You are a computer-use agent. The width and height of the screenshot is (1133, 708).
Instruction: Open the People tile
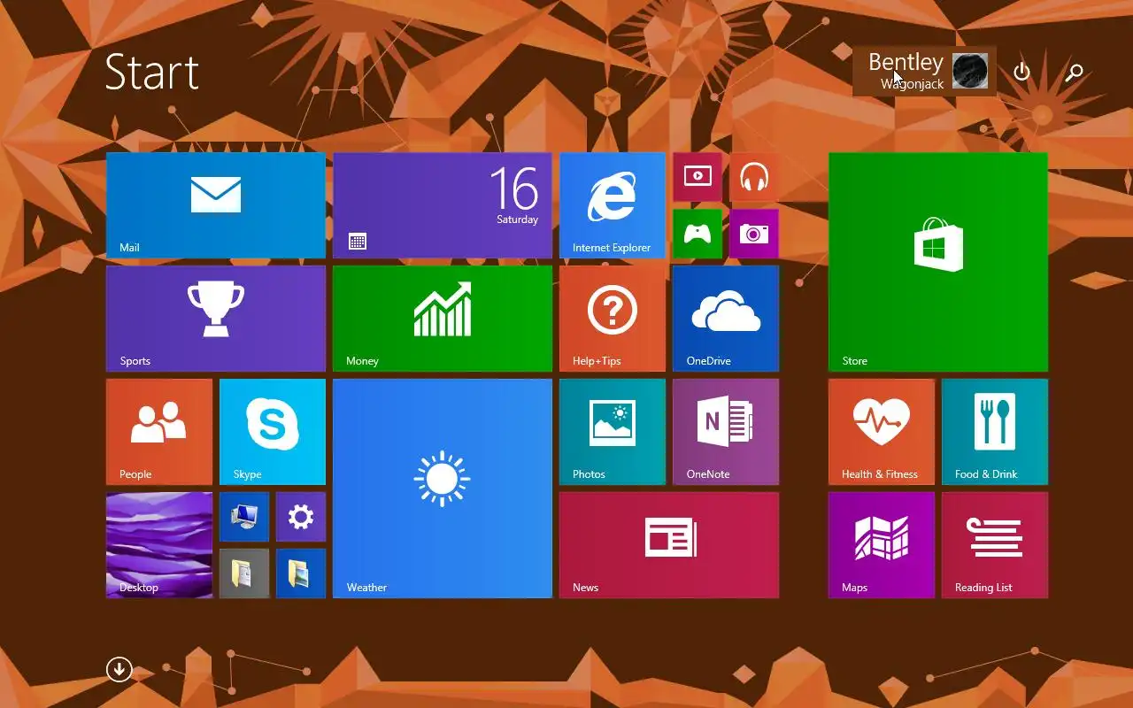coord(159,432)
